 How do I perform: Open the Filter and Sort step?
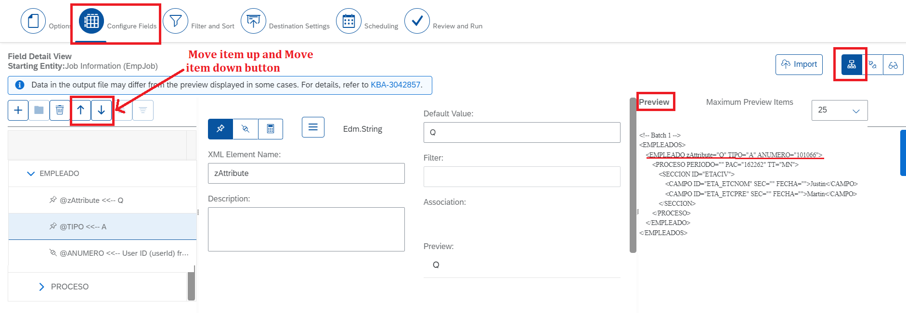coord(175,21)
